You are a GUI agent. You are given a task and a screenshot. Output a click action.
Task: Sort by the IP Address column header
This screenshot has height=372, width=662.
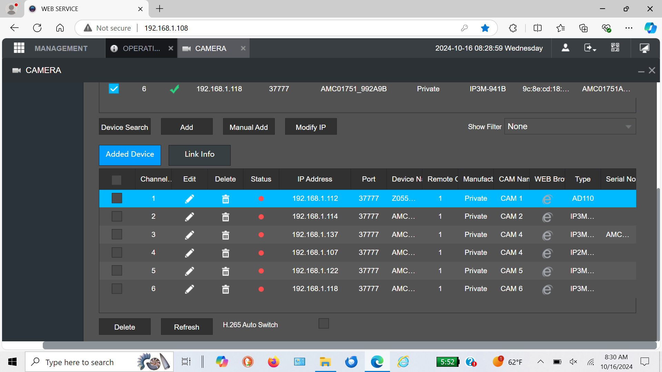[315, 179]
